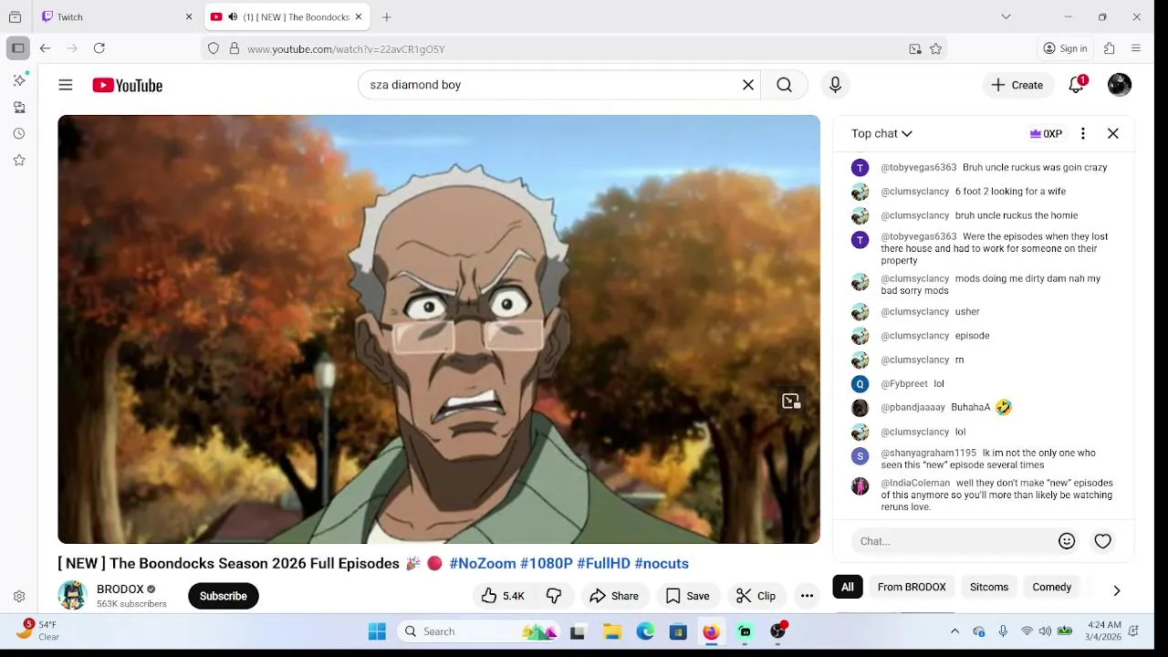
Task: Open Firefox View icon
Action: tap(15, 17)
